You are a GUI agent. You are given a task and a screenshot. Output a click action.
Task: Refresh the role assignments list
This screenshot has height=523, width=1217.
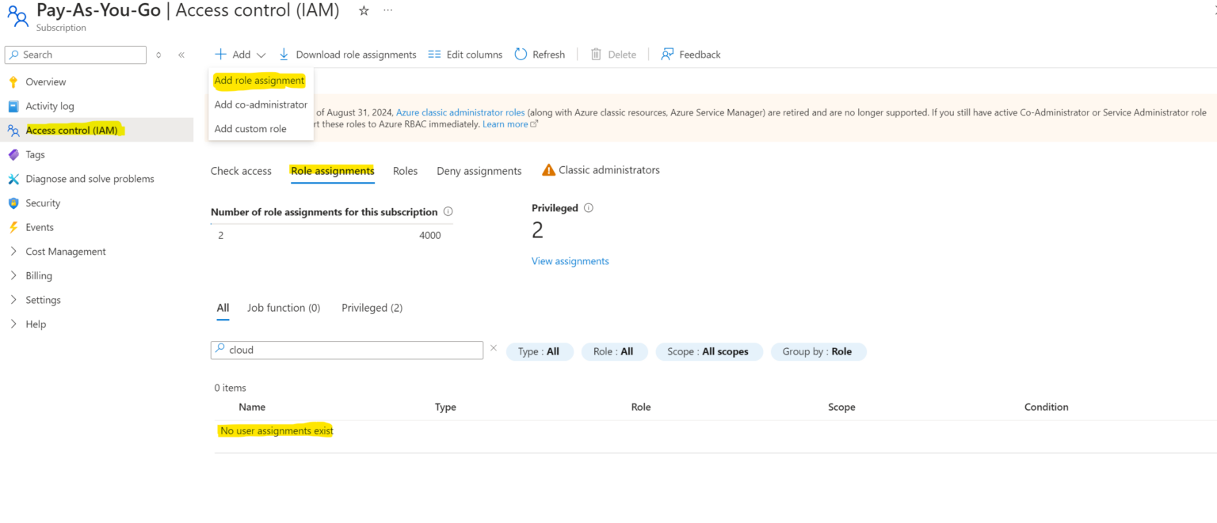540,54
